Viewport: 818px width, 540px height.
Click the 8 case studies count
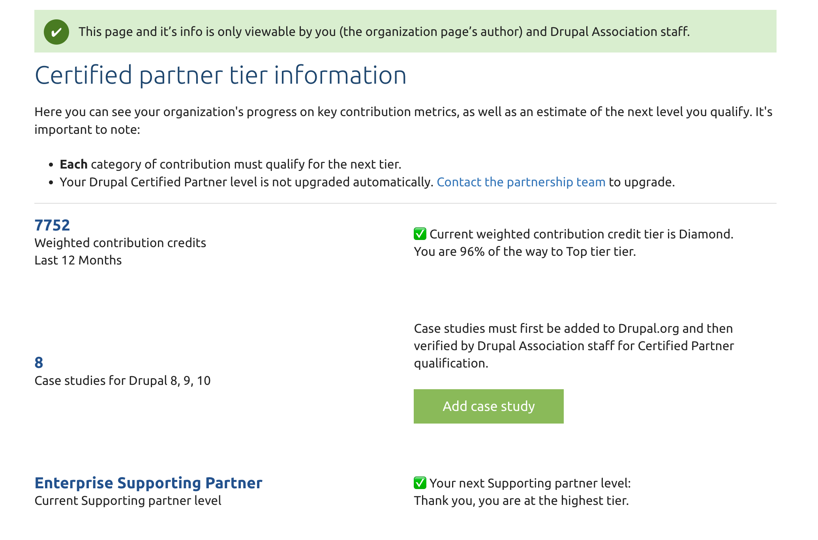point(39,362)
